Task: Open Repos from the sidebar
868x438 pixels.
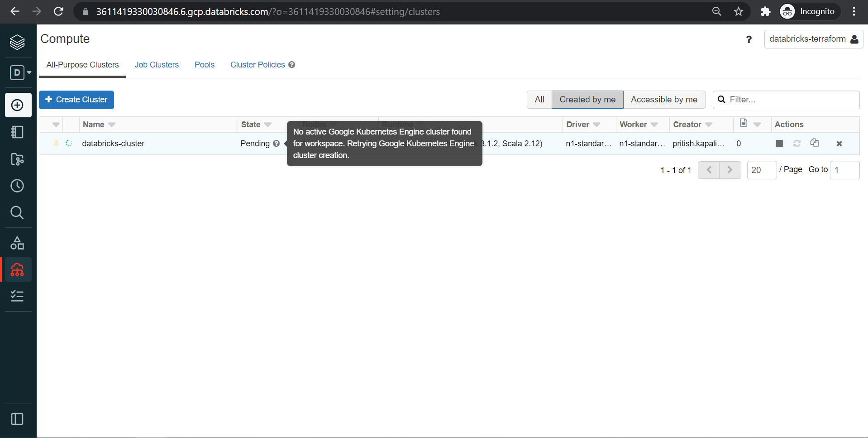Action: tap(17, 159)
